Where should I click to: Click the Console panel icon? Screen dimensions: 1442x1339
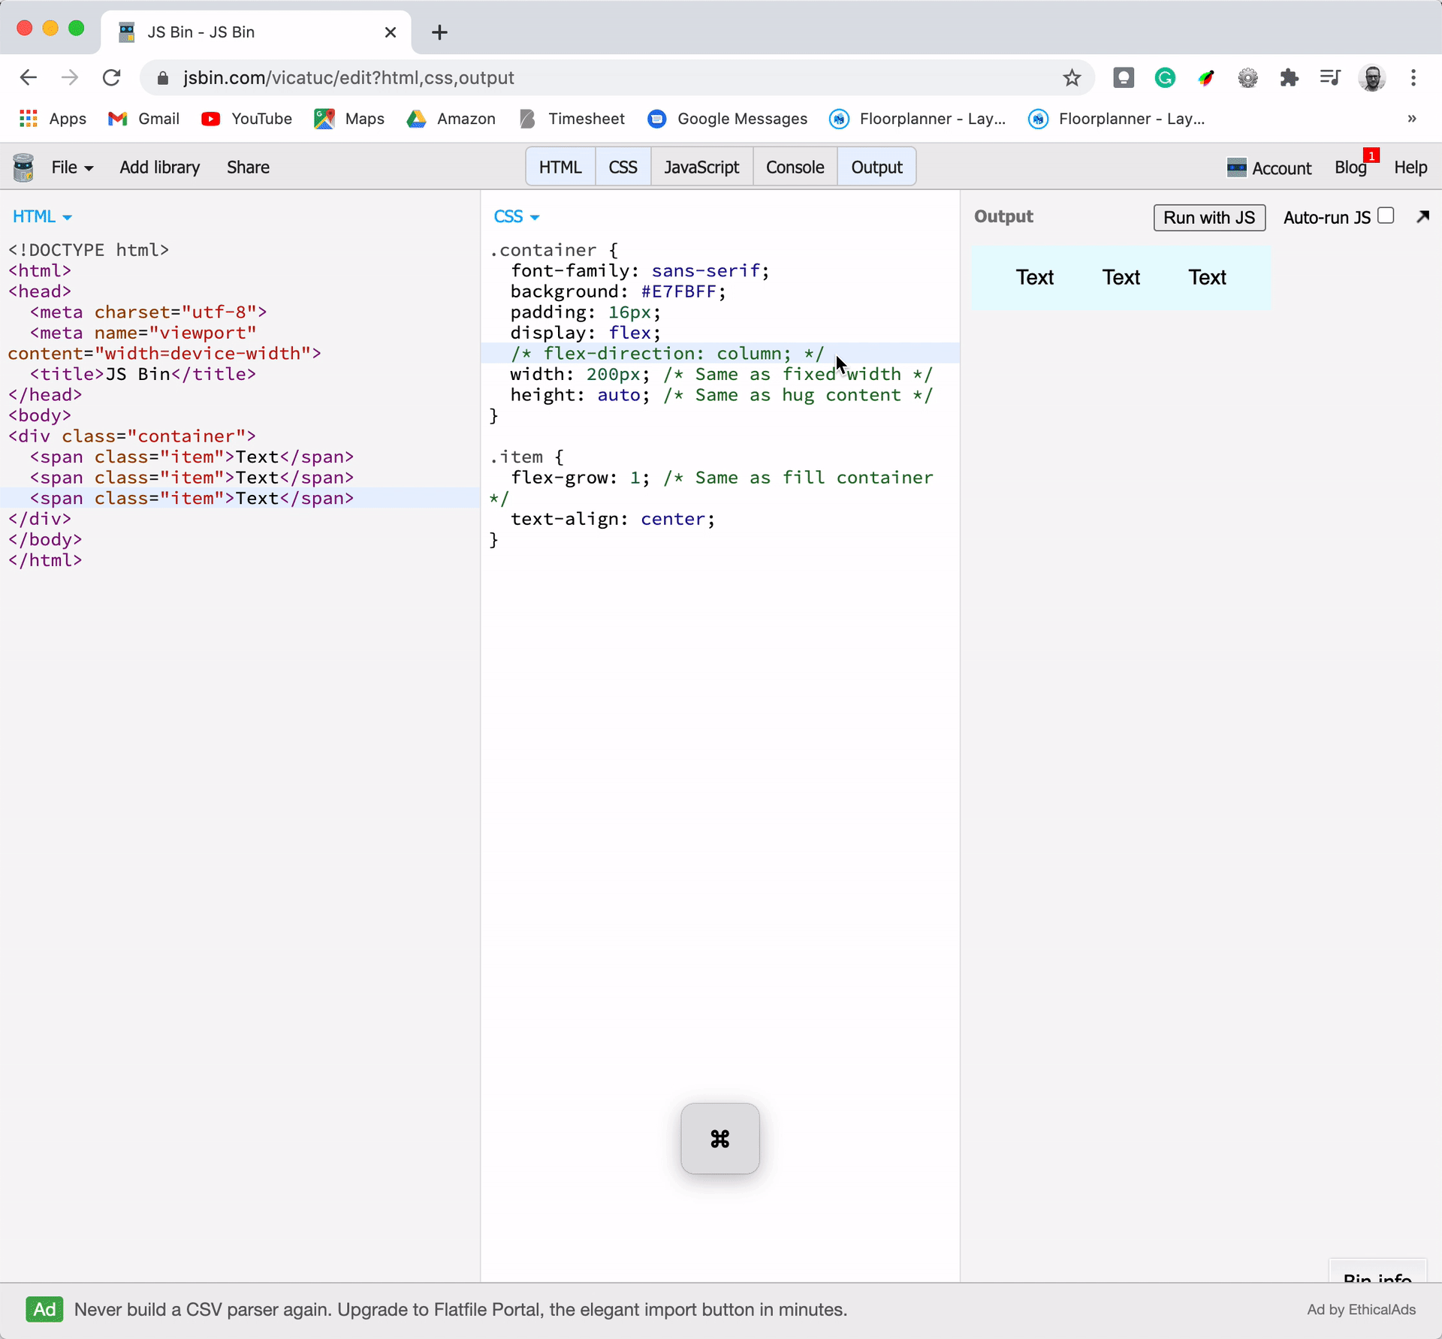tap(794, 166)
